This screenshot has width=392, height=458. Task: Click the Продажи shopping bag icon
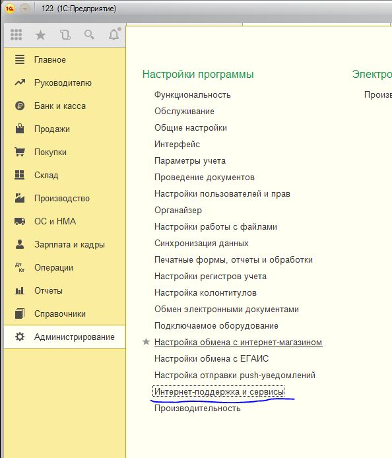point(20,129)
